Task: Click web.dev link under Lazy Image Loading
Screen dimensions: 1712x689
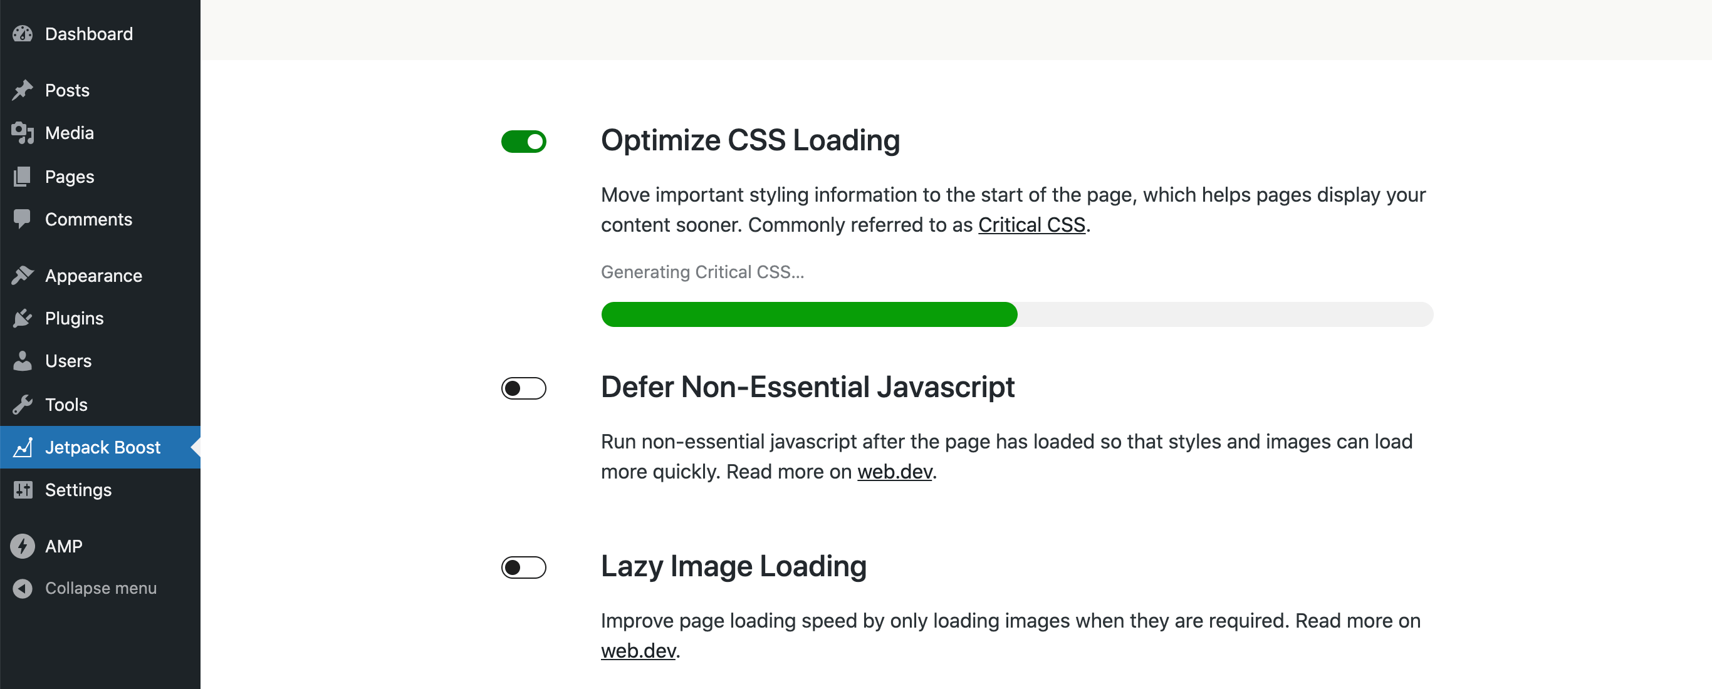Action: 637,651
